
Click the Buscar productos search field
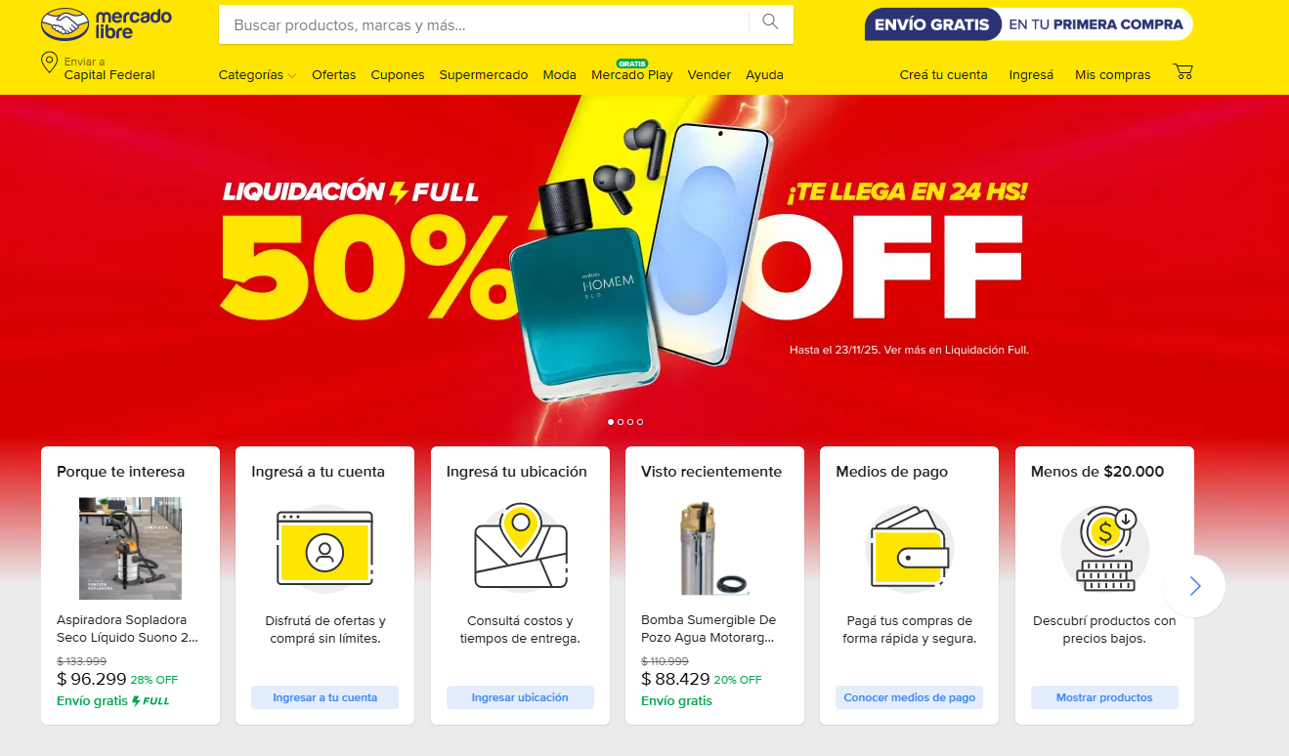[x=484, y=25]
